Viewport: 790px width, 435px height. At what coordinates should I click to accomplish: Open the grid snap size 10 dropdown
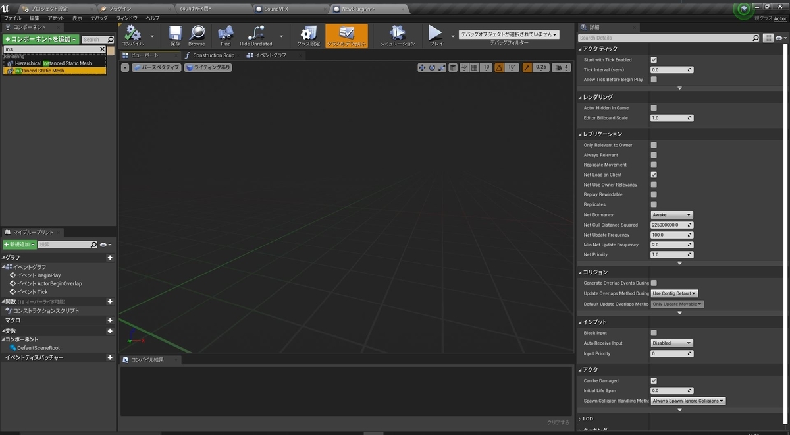pos(486,67)
